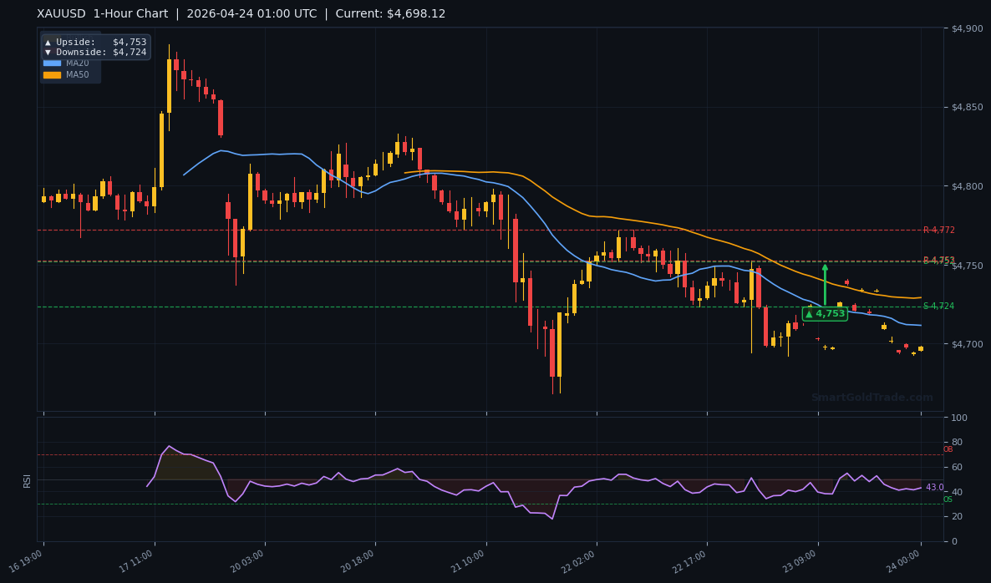Click the OB overbought marker on the RSI axis
Image resolution: width=991 pixels, height=583 pixels.
coord(947,449)
